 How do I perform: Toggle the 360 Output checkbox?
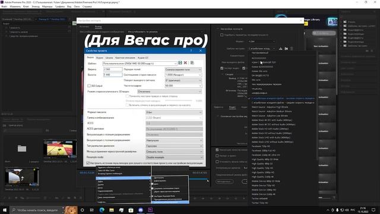pyautogui.click(x=89, y=86)
